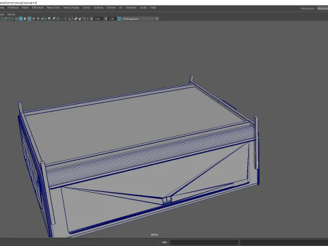Screen dimensions: 328x246
Task: Open the Cache menu
Action: click(x=143, y=8)
